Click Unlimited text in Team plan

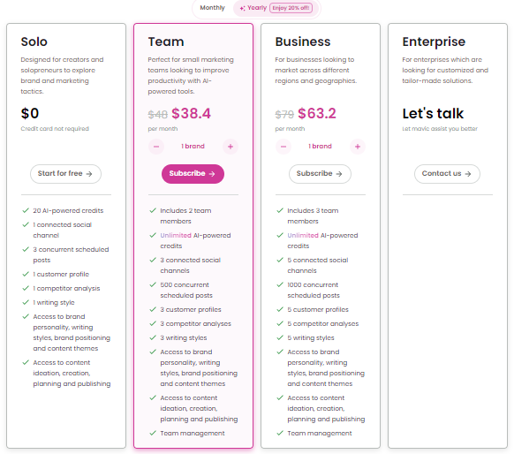[x=176, y=235]
